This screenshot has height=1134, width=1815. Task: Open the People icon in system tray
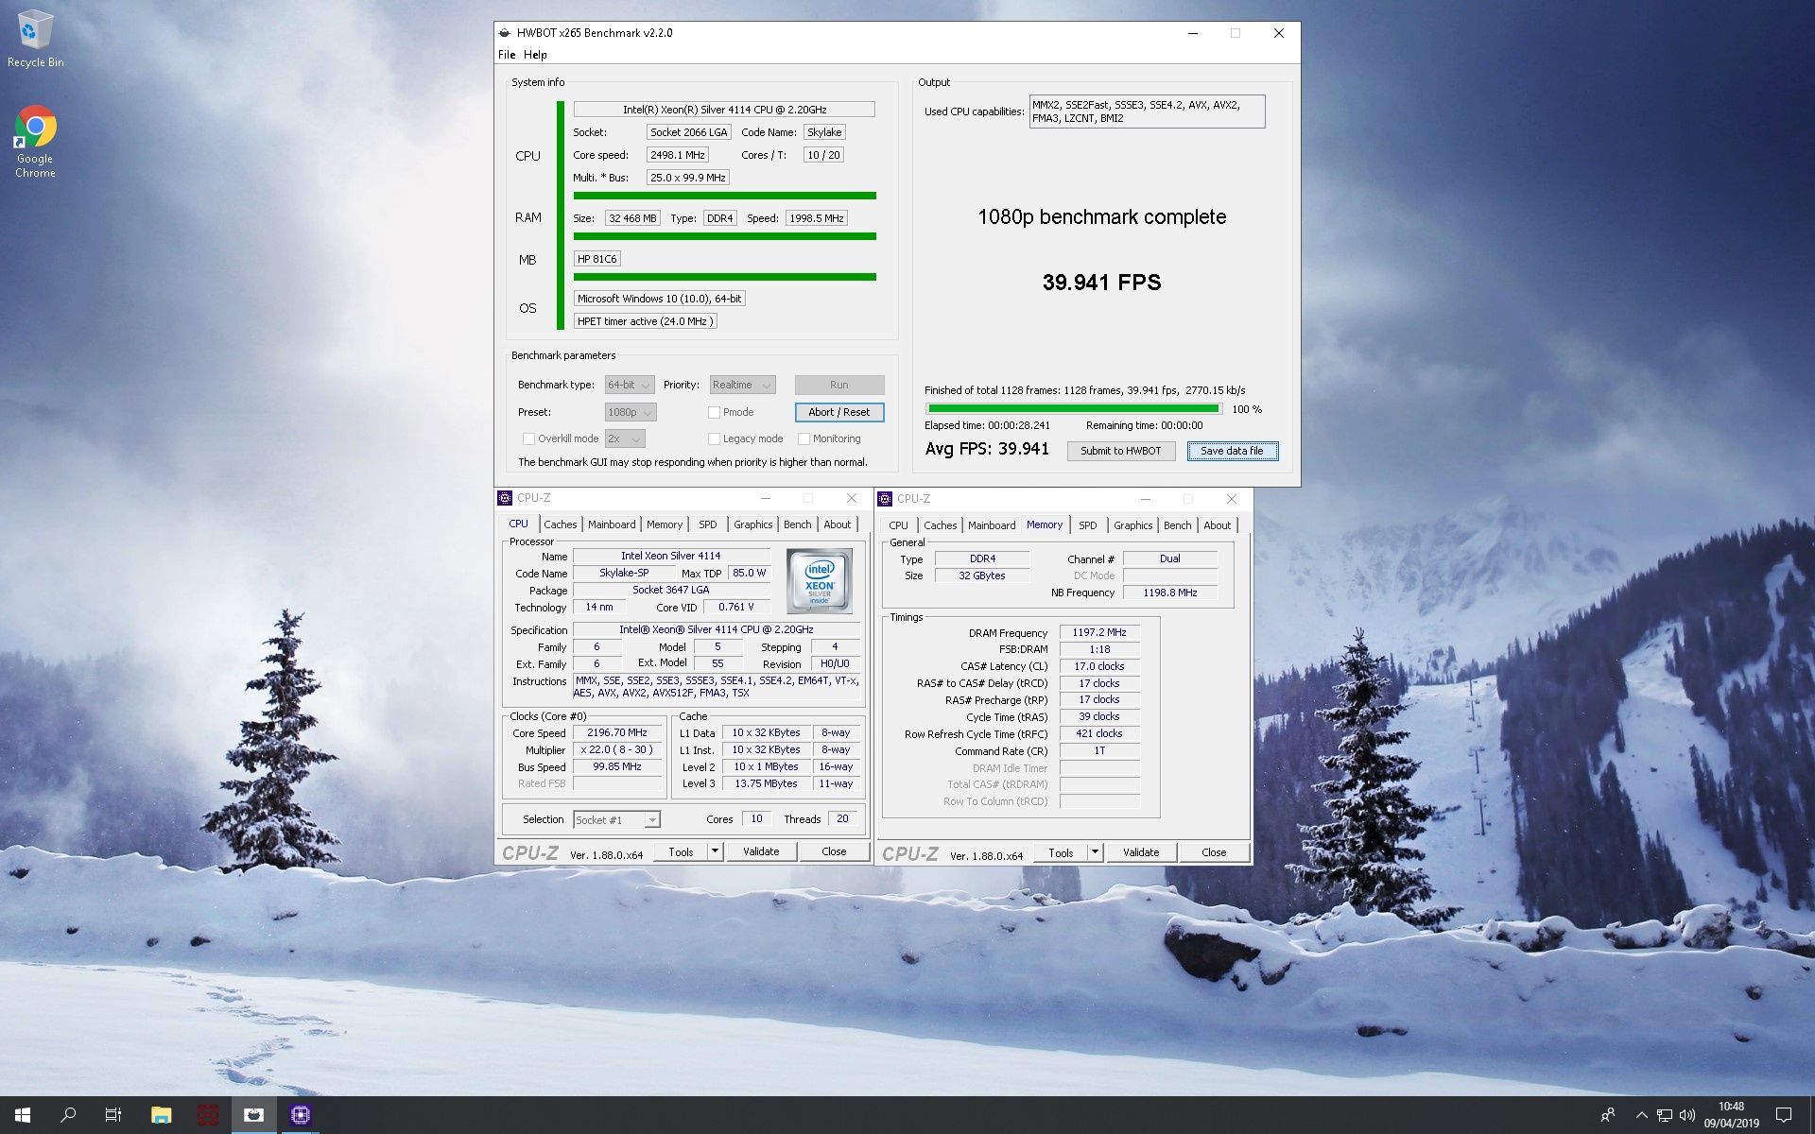click(1607, 1115)
